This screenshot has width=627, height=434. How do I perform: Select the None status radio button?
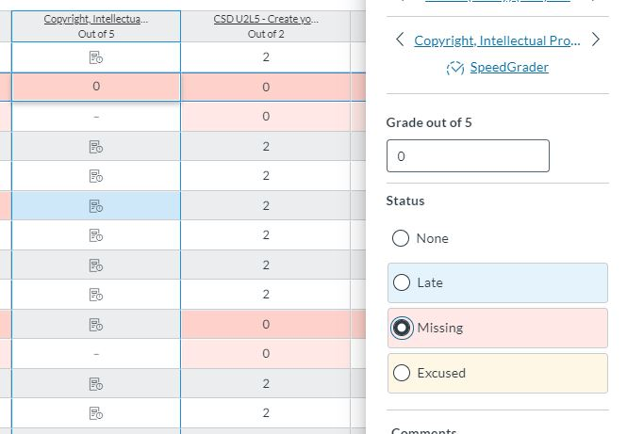[x=401, y=238]
